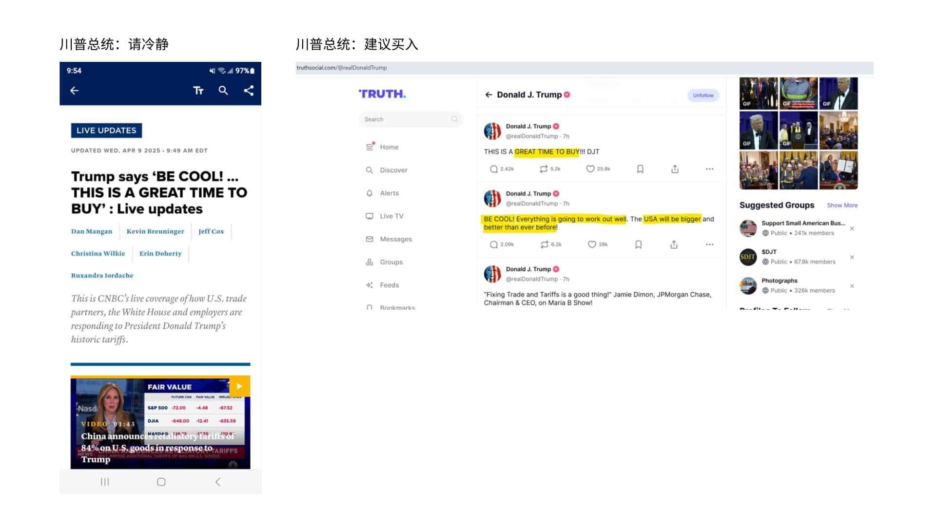The image size is (936, 526).
Task: Open author link Ruxandra Iordache
Action: pos(102,275)
